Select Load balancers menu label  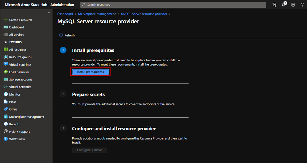click(19, 72)
